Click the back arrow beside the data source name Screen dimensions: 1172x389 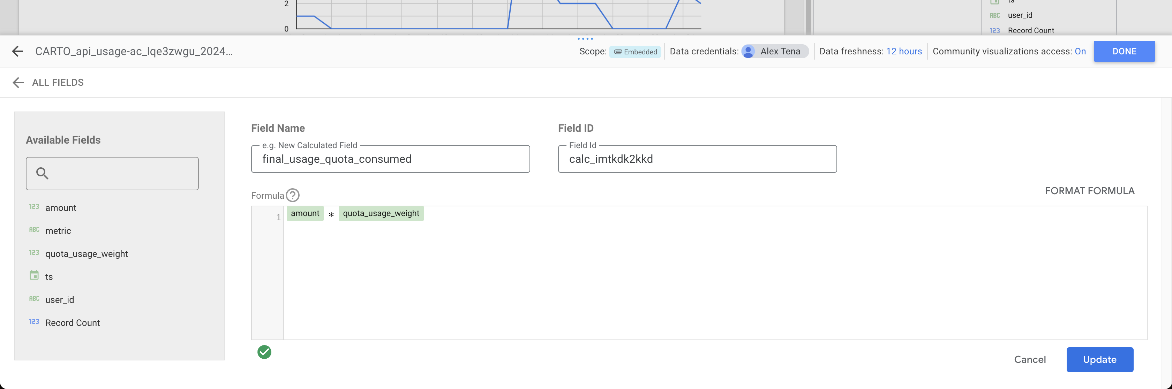click(18, 51)
